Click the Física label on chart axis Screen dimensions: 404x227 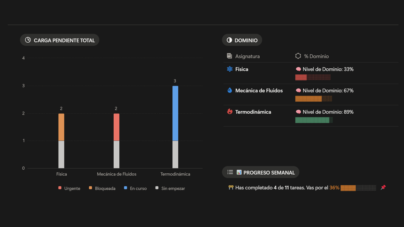click(62, 174)
